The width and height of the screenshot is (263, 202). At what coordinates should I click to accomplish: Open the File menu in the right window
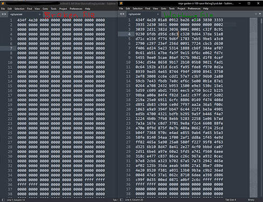pyautogui.click(x=121, y=9)
